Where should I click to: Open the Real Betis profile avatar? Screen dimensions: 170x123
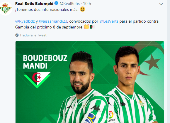point(5,9)
